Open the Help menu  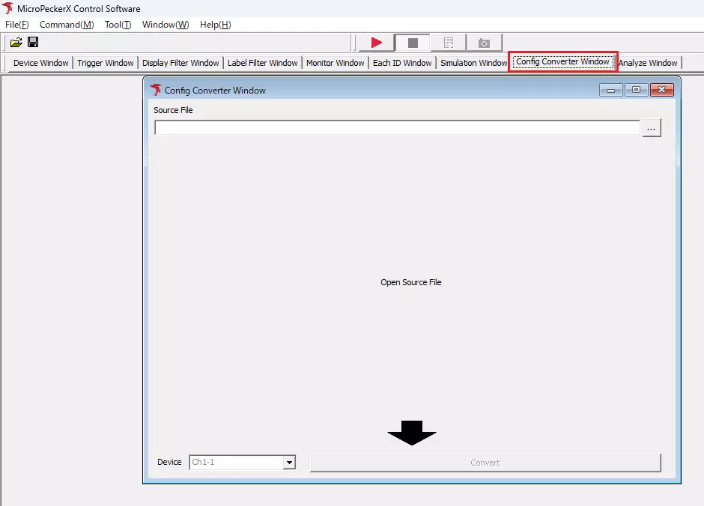coord(215,25)
